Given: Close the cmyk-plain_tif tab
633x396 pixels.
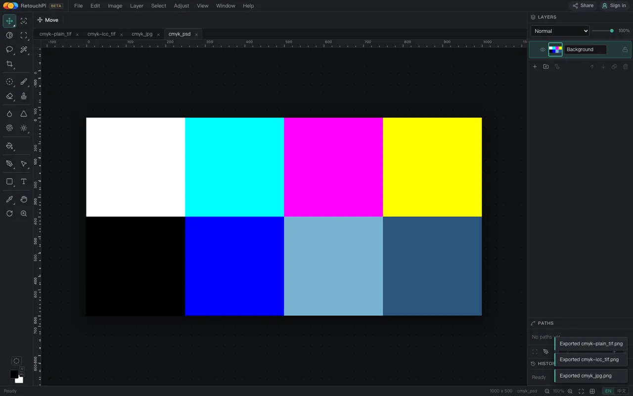Looking at the screenshot, I should point(77,35).
